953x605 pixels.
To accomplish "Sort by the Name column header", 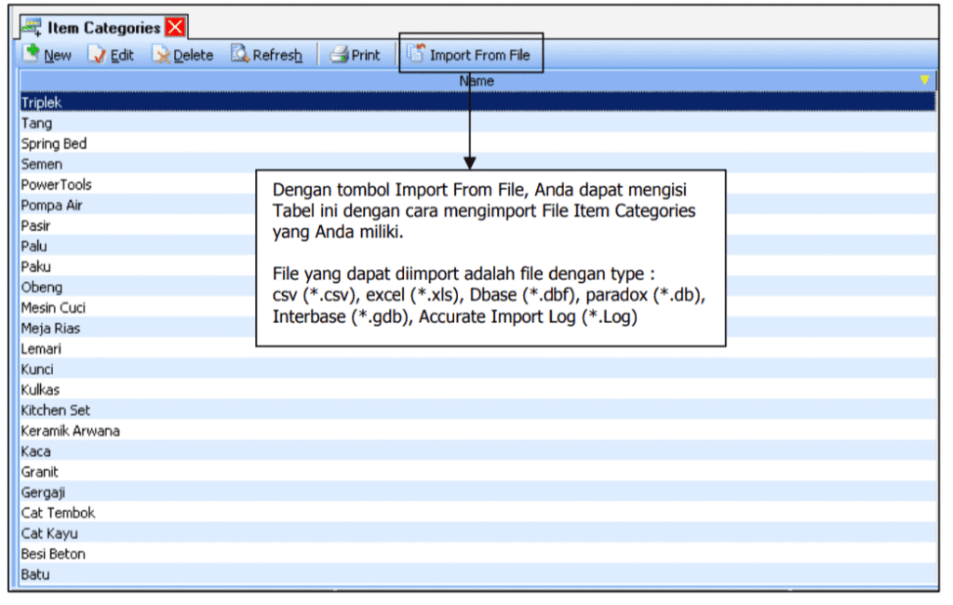I will click(x=476, y=81).
